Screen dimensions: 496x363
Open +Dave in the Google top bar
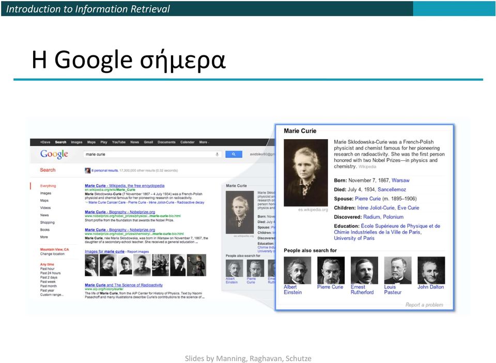[x=45, y=142]
